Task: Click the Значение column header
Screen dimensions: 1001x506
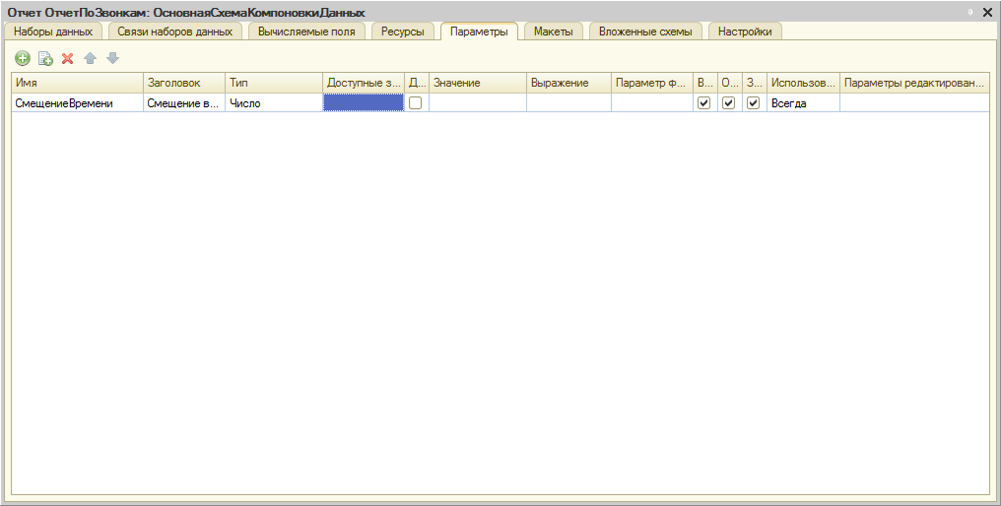Action: point(478,83)
